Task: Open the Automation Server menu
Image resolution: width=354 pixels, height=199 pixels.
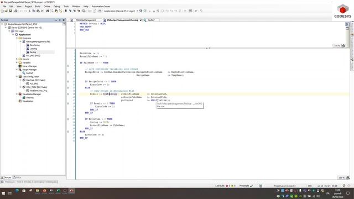Action: point(101,6)
